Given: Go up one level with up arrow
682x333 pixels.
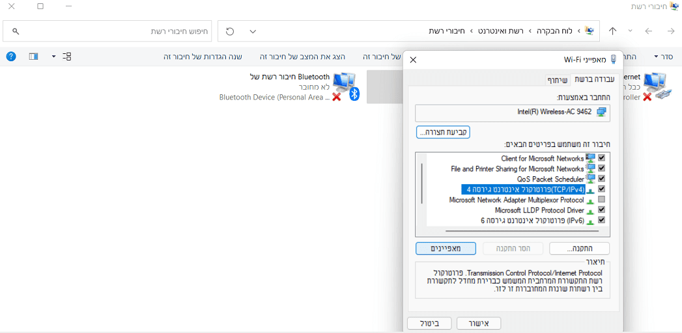Looking at the screenshot, I should (x=613, y=31).
